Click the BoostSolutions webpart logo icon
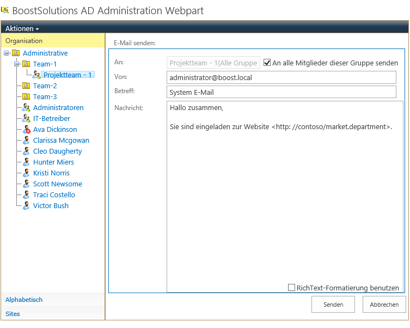Screen dimensions: 410x328 [x=5, y=10]
